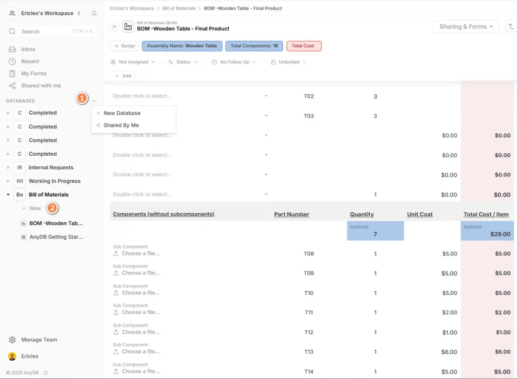Click the upload icon beside part T08
517x379 pixels.
pyautogui.click(x=116, y=254)
